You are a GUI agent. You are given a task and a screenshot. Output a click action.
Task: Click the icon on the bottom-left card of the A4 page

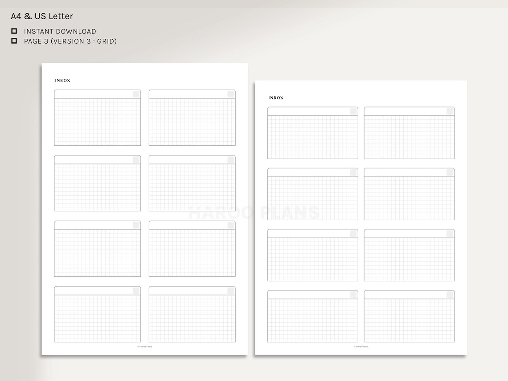pos(135,291)
